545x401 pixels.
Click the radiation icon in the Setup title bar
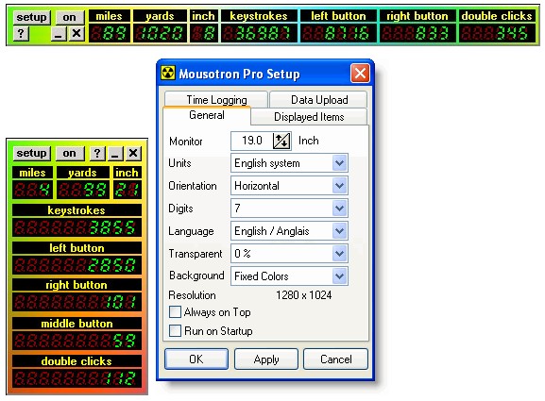click(x=168, y=74)
